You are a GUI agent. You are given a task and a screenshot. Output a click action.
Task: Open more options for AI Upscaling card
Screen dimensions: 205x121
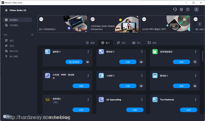click(142, 99)
